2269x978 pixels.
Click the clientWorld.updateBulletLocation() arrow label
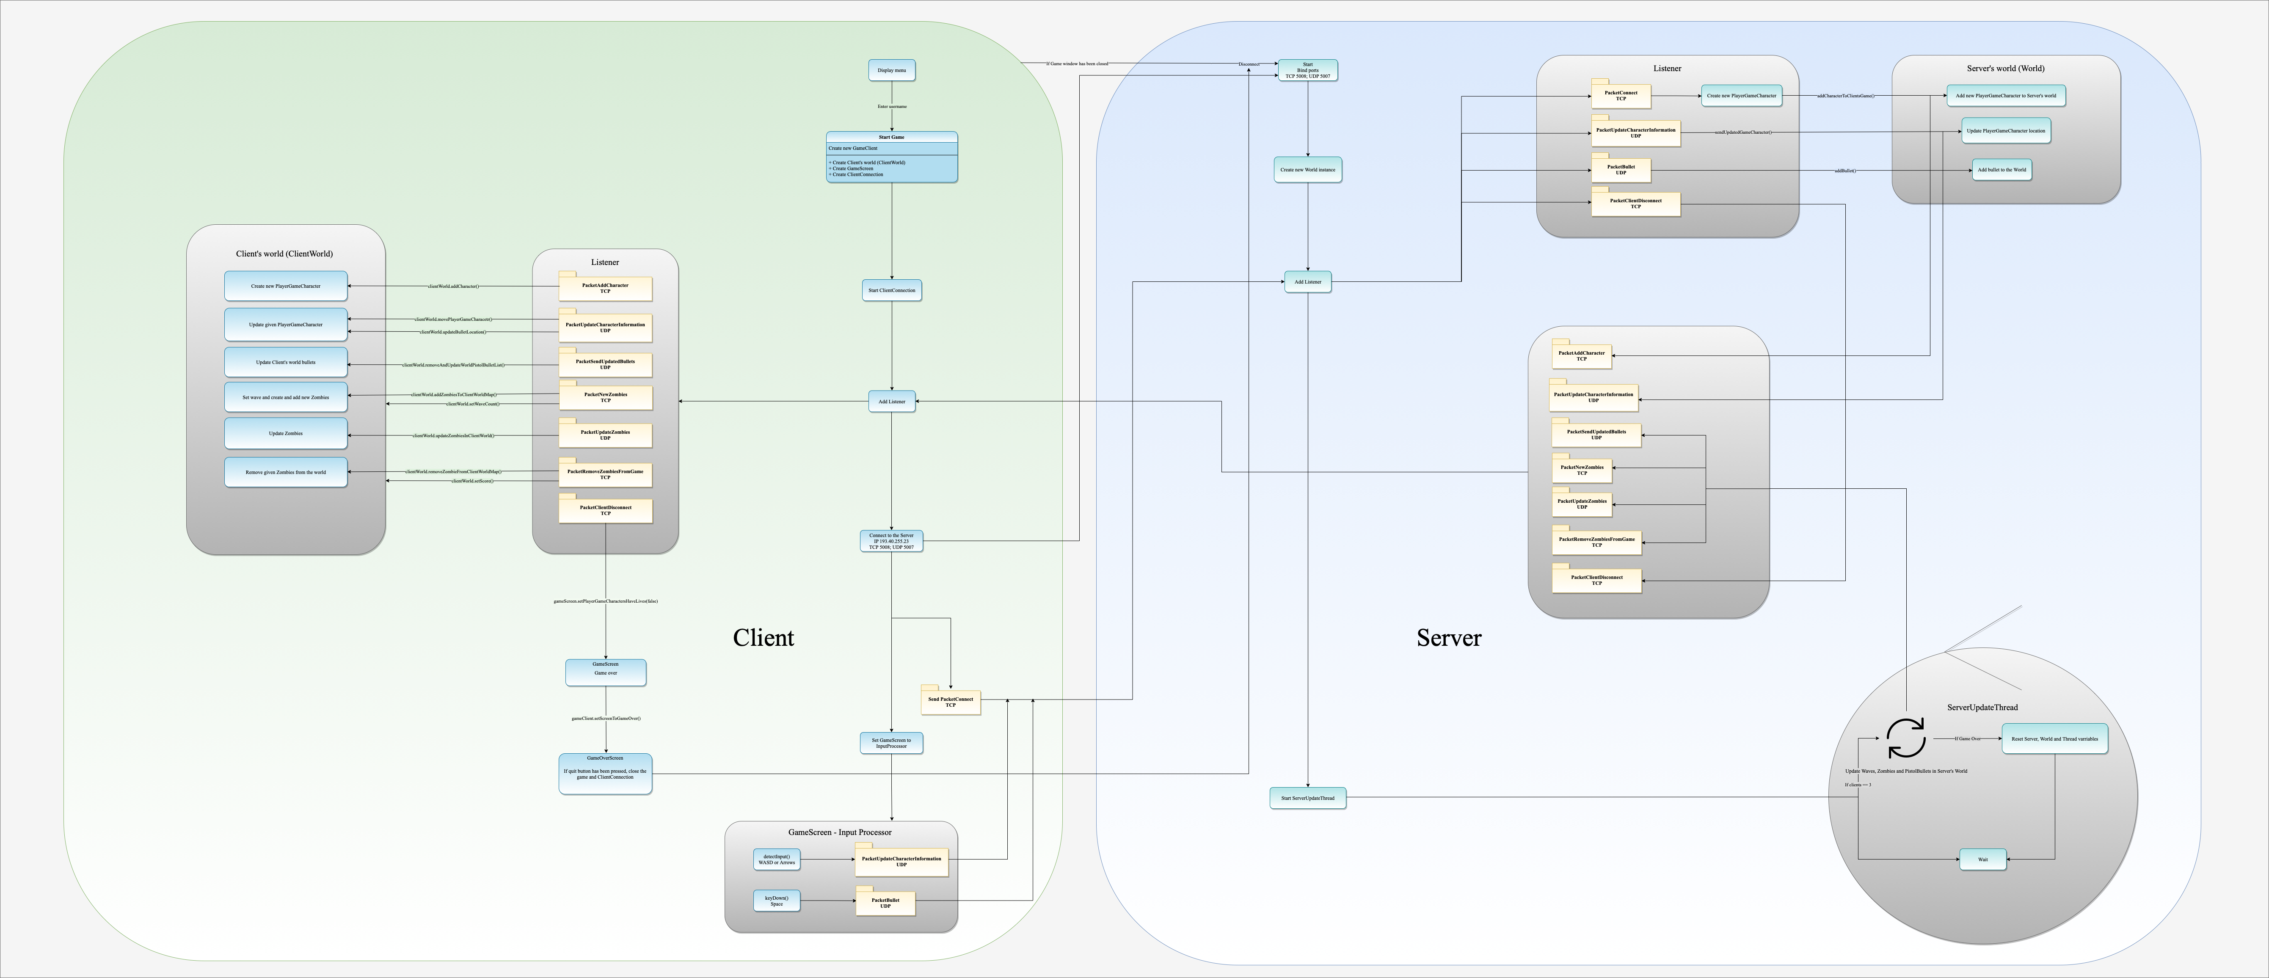tap(453, 331)
